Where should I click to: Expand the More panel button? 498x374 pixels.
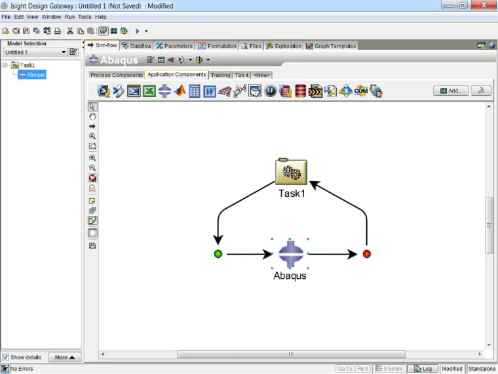tap(64, 357)
